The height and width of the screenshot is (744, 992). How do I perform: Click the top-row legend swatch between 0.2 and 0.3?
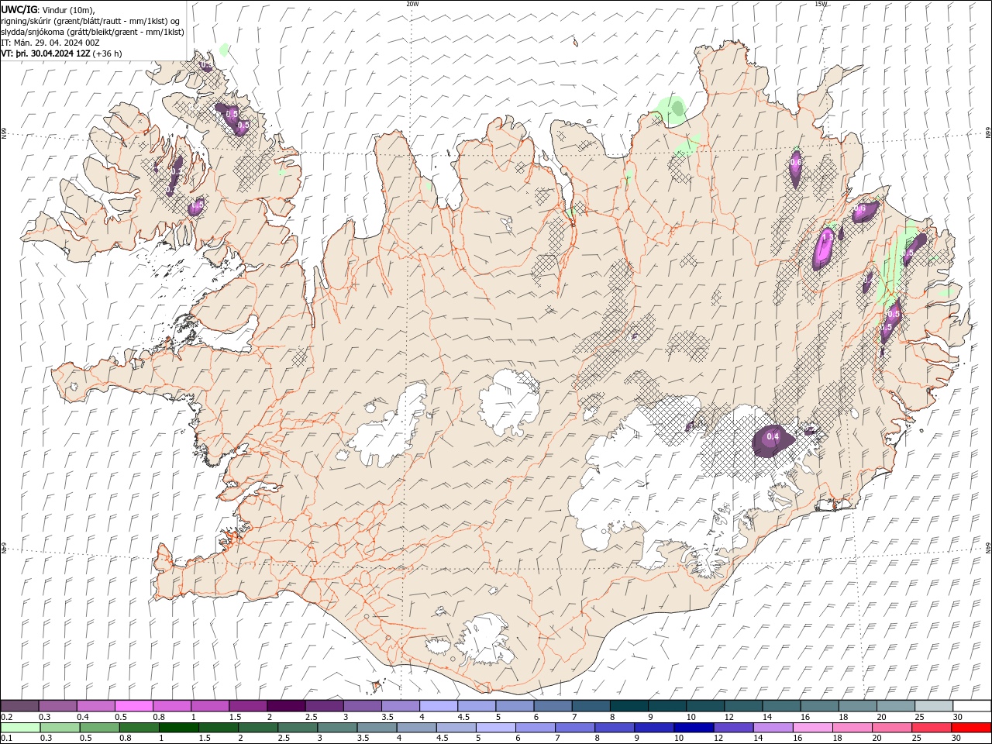coord(20,706)
